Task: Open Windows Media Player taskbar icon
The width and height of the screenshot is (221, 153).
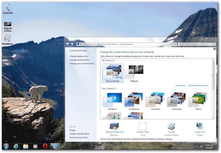Action: (35, 146)
